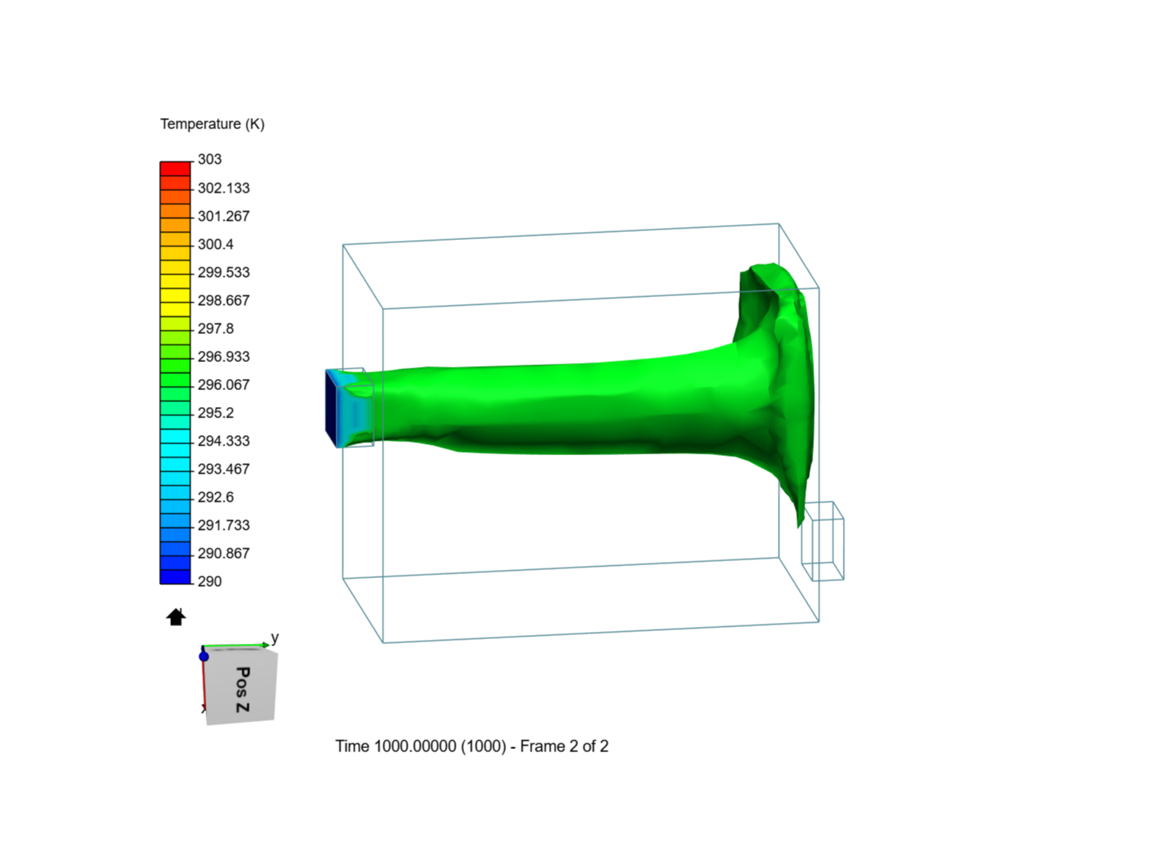Image resolution: width=1156 pixels, height=867 pixels.
Task: Click the legend value 299.533
Action: click(x=224, y=272)
